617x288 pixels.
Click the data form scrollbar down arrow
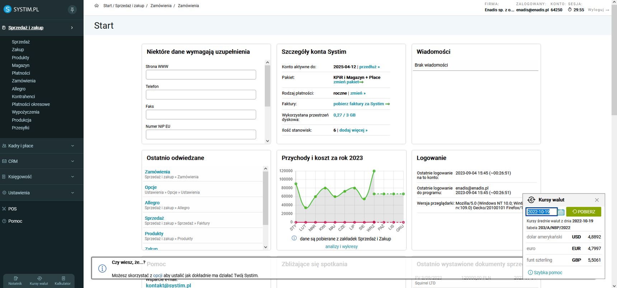click(x=267, y=141)
